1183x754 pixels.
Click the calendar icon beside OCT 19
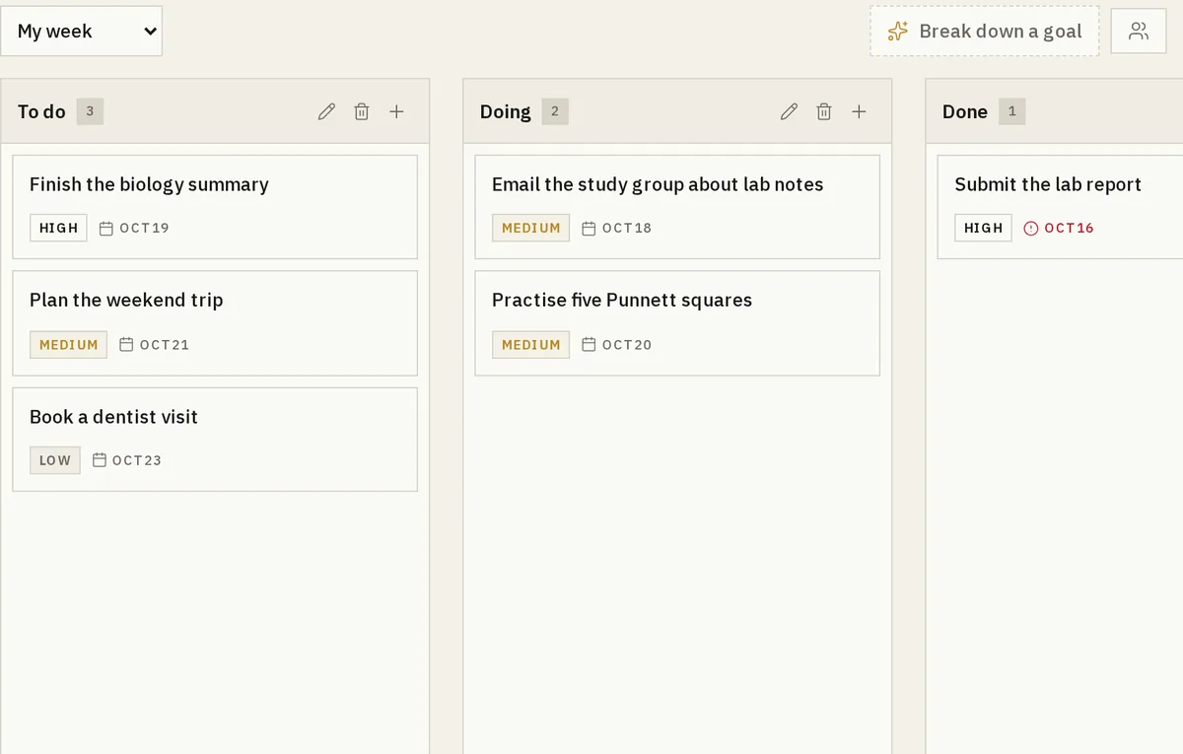point(106,228)
